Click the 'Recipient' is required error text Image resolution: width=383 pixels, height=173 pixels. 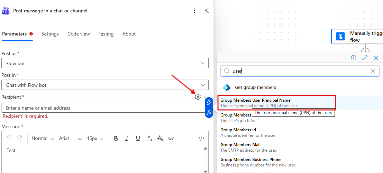coord(25,116)
